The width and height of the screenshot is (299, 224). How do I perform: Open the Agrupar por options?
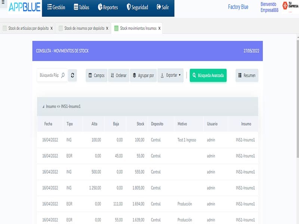pos(143,75)
